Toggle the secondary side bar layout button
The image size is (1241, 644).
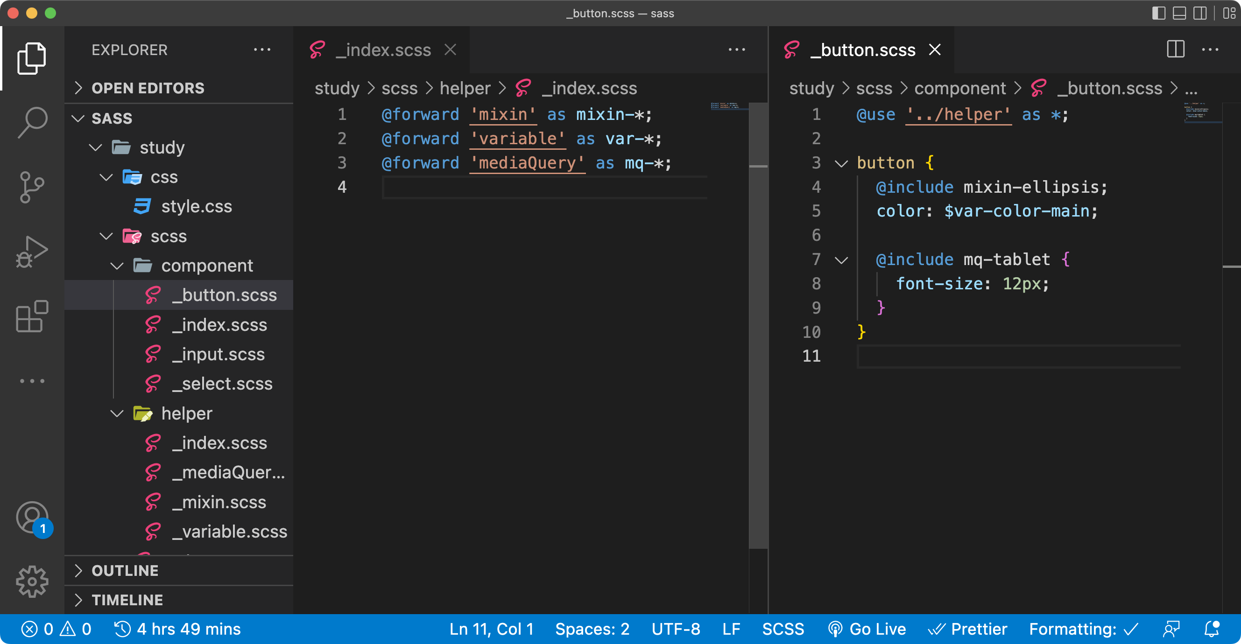[x=1199, y=13]
